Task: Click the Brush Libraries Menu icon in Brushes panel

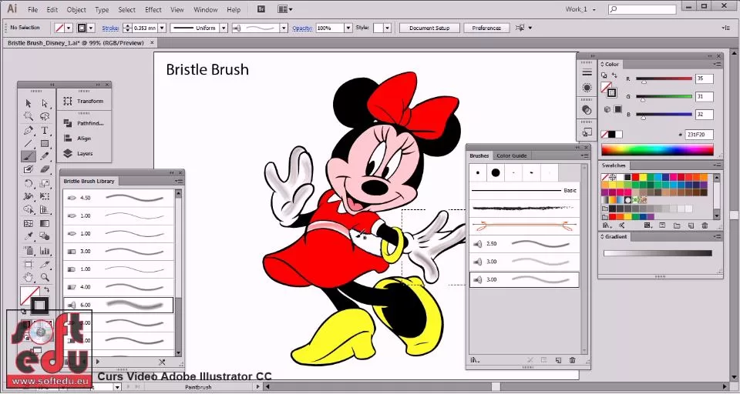Action: tap(475, 360)
